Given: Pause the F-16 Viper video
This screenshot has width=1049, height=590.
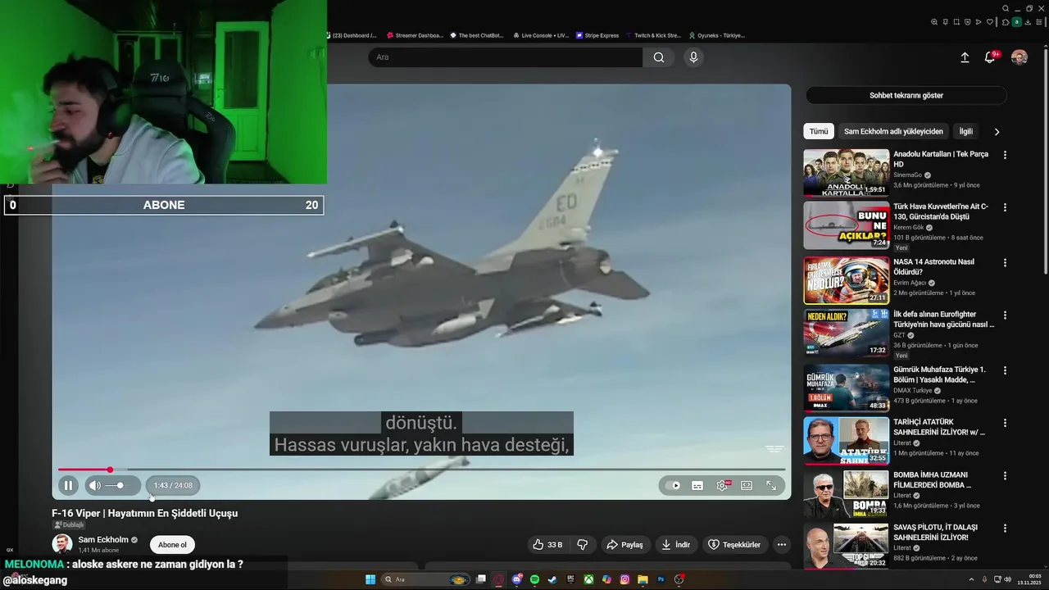Looking at the screenshot, I should pyautogui.click(x=68, y=485).
